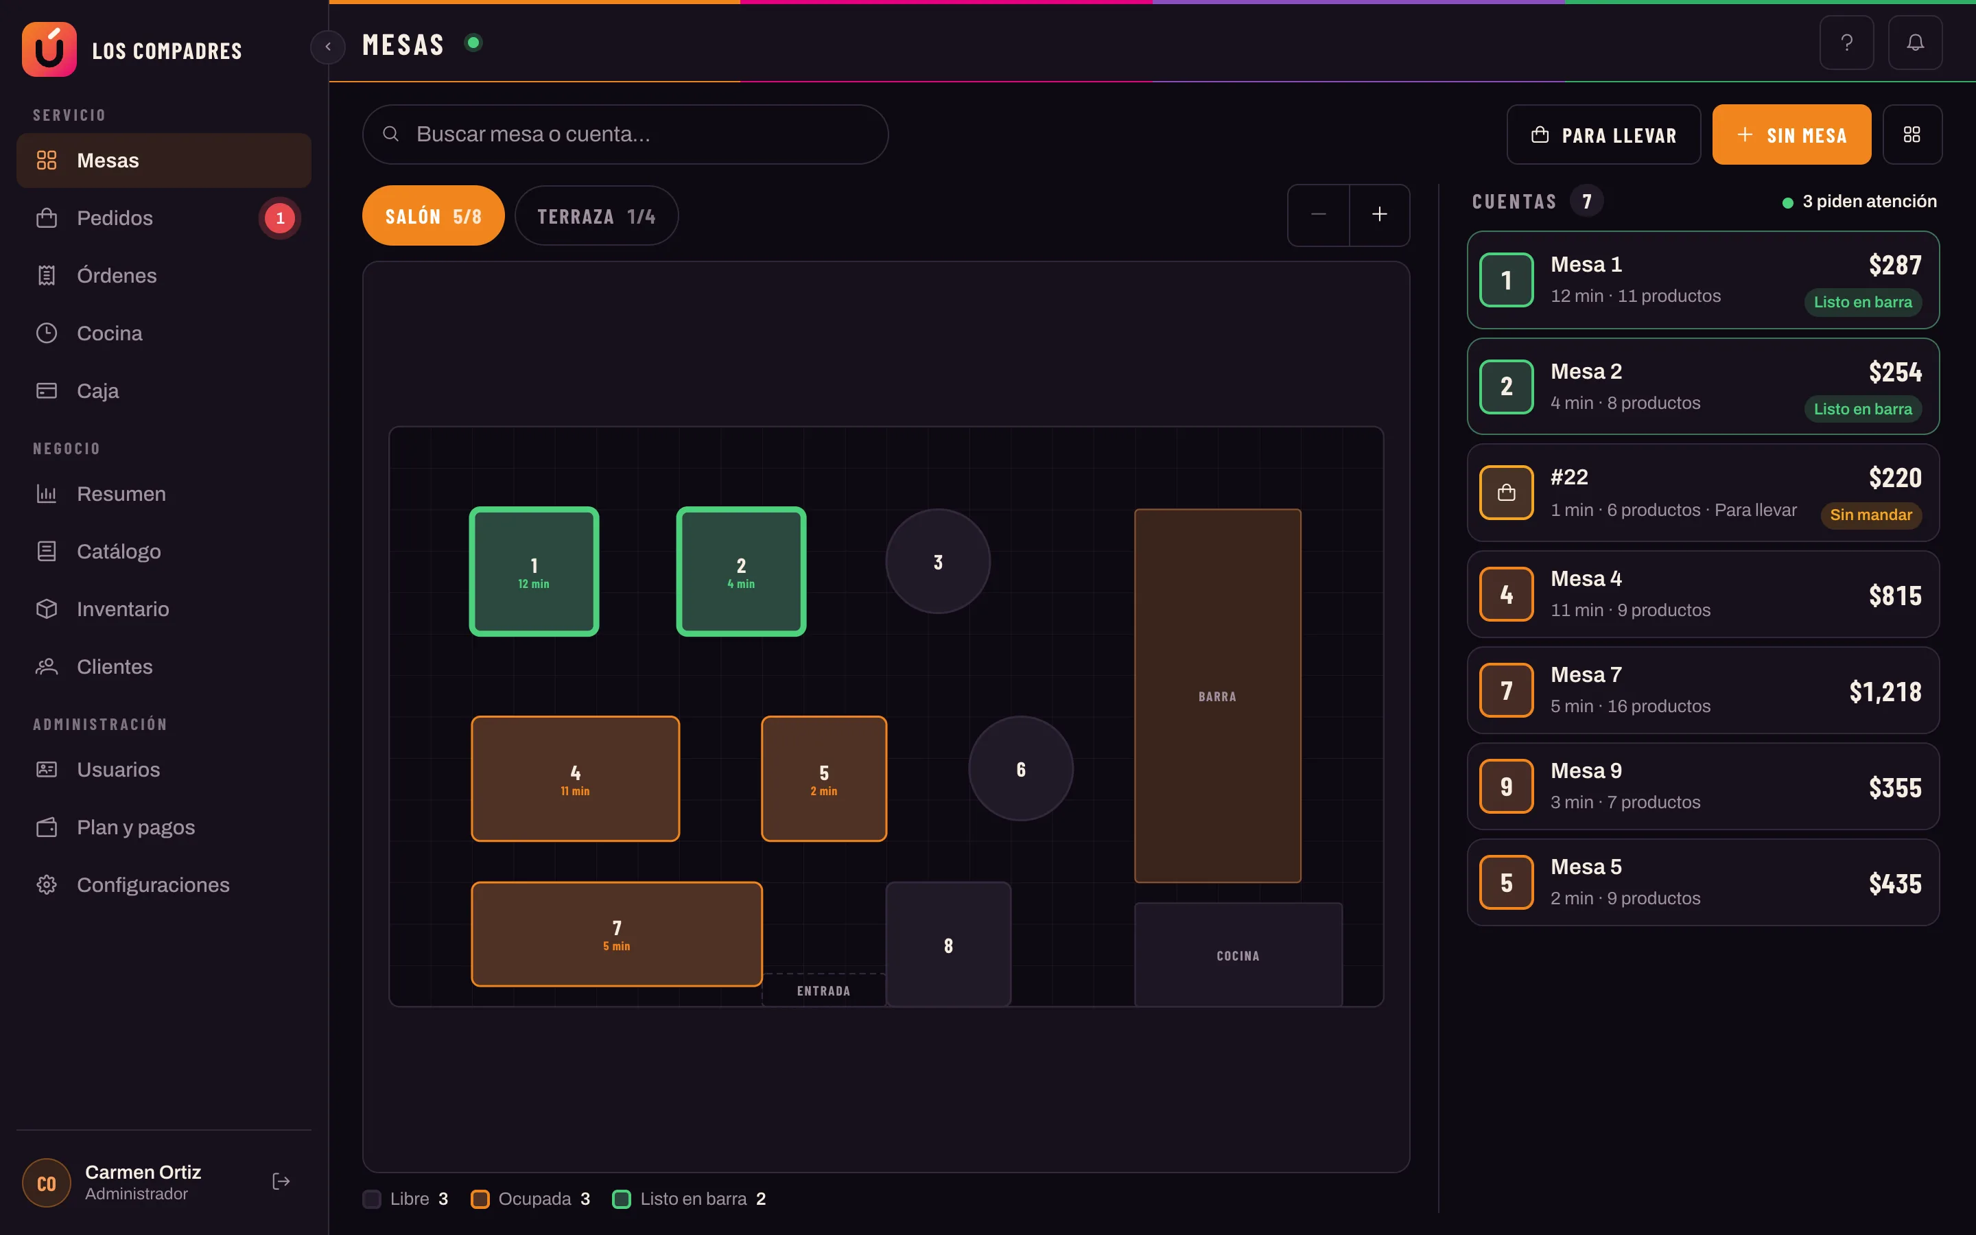Click the Cocina clock icon
This screenshot has width=1976, height=1235.
tap(47, 333)
